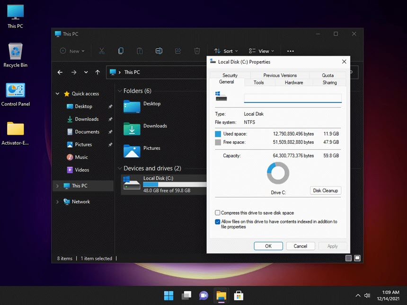Click the This PC address bar path
Image resolution: width=407 pixels, height=305 pixels.
coord(132,72)
